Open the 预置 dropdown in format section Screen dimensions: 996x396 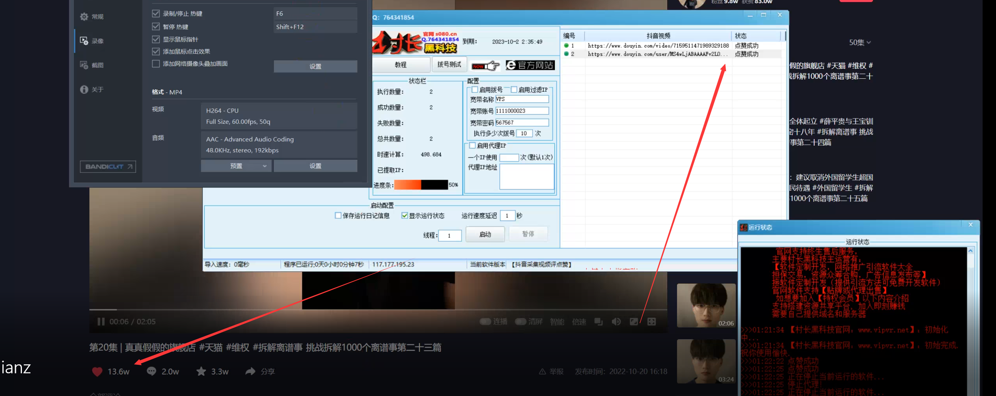click(236, 166)
